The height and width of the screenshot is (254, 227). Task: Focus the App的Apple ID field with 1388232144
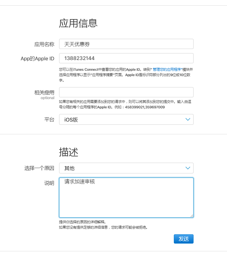click(x=126, y=58)
